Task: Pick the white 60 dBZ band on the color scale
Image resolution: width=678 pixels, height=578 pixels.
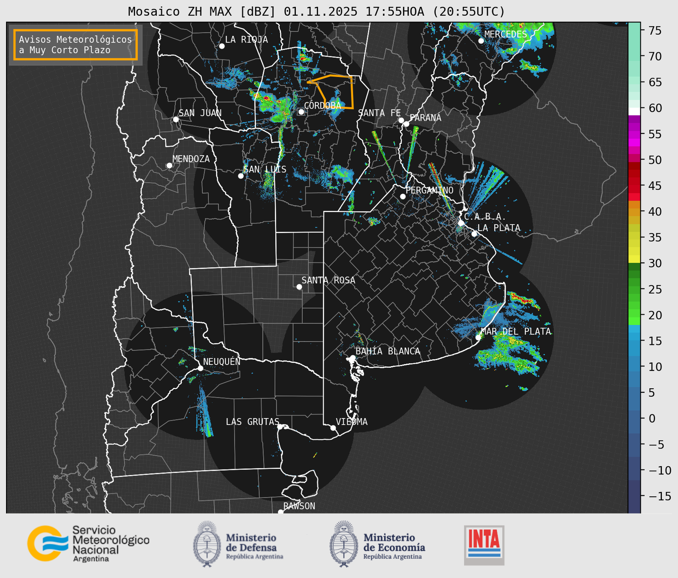Action: tap(634, 111)
